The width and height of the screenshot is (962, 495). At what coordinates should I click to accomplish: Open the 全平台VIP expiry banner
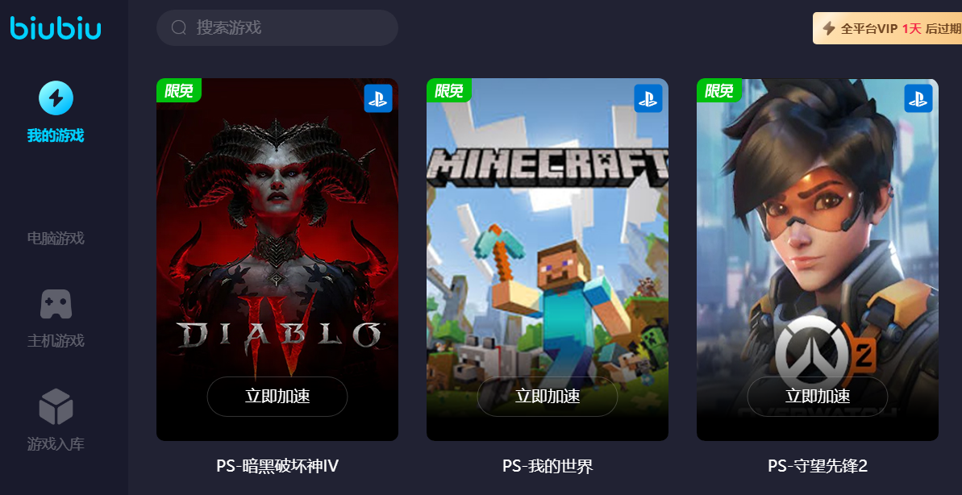887,28
